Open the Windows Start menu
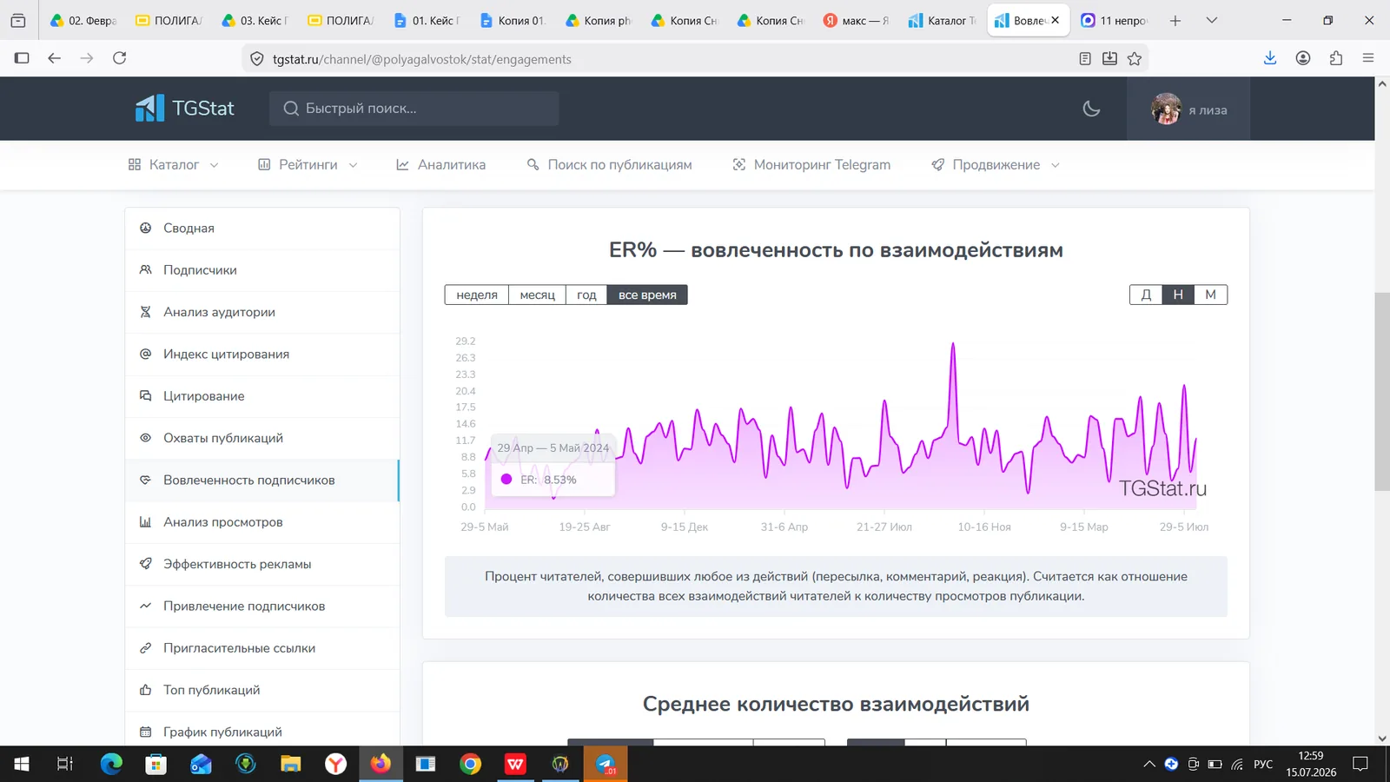This screenshot has width=1390, height=782. (x=22, y=764)
